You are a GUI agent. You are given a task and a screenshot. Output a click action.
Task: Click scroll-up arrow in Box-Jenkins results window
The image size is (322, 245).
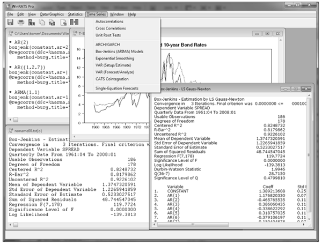(309, 95)
